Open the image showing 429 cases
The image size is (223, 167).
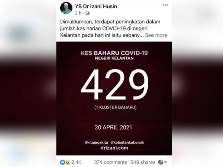pos(114,98)
